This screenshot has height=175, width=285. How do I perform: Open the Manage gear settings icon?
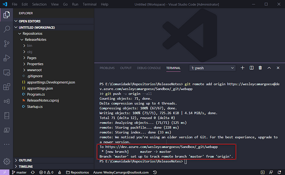click(6, 161)
